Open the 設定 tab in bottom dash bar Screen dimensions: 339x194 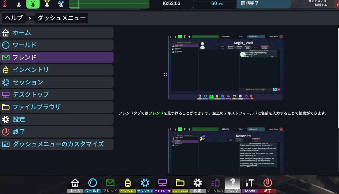[x=197, y=185]
